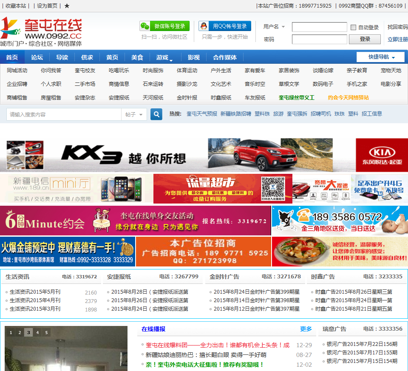The image size is (408, 371).
Task: Open the 在线播报 section heading
Action: (153, 329)
